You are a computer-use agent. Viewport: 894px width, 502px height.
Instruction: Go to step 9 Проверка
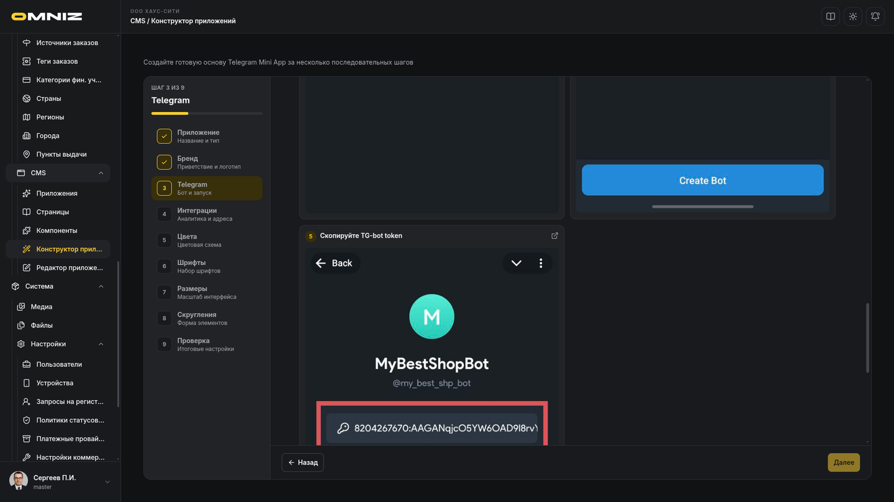tap(207, 345)
